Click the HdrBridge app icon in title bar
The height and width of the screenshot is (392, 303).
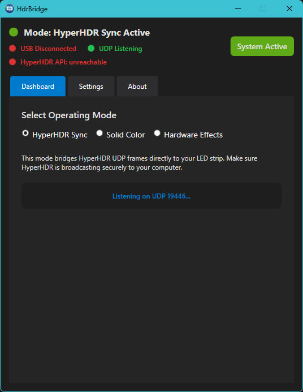point(10,8)
